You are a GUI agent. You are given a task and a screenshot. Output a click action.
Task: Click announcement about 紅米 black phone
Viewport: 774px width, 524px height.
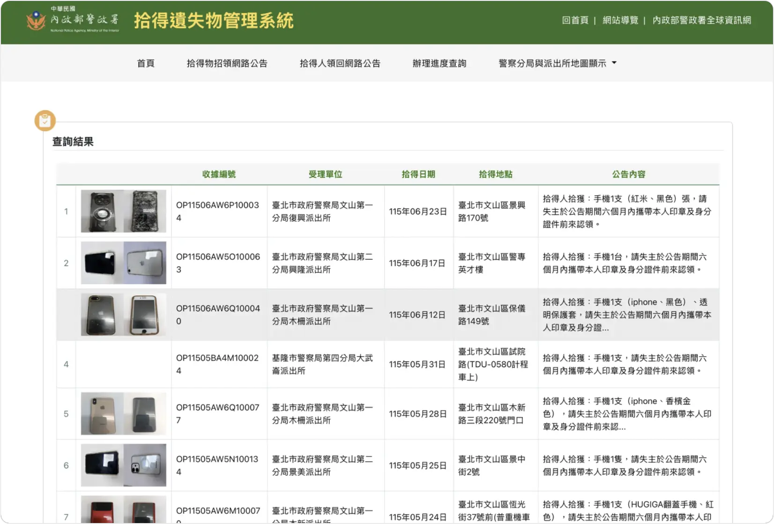(x=627, y=211)
